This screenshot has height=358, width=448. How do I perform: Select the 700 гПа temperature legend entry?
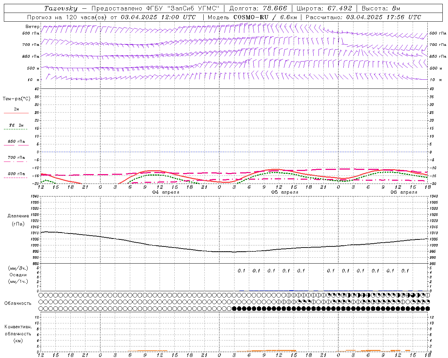coord(16,158)
